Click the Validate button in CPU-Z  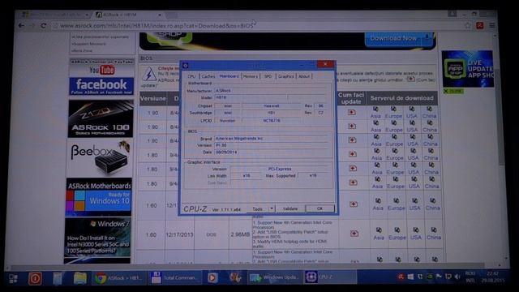pyautogui.click(x=290, y=209)
